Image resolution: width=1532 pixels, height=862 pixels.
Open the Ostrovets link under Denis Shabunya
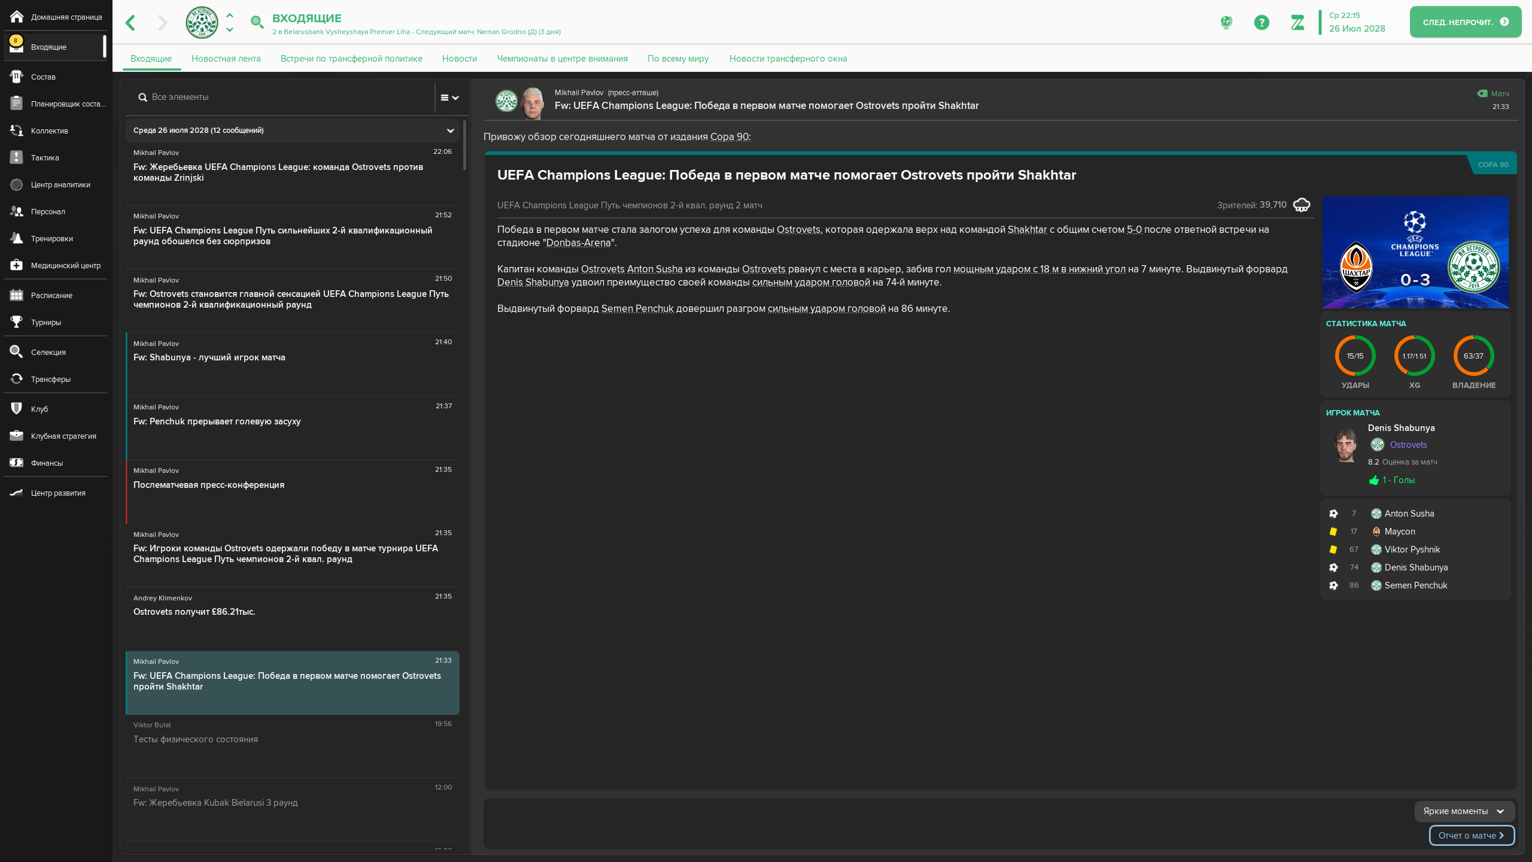point(1408,445)
